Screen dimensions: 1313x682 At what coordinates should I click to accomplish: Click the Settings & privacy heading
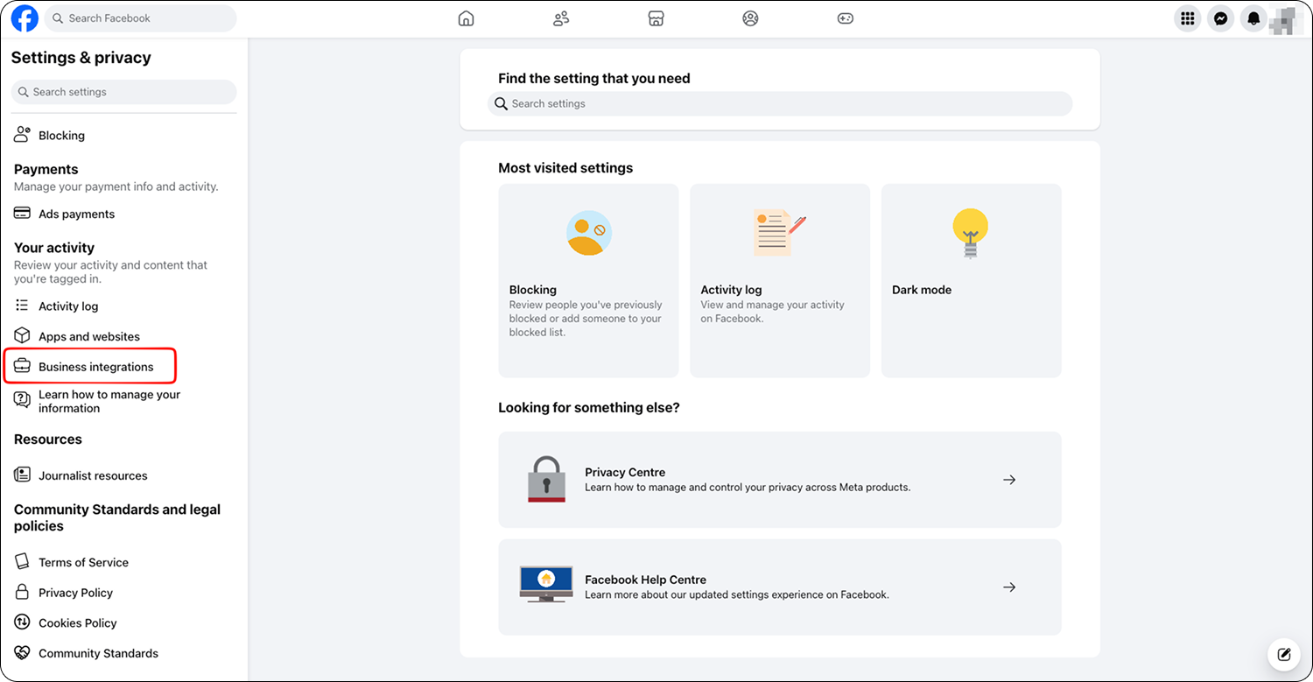coord(81,58)
